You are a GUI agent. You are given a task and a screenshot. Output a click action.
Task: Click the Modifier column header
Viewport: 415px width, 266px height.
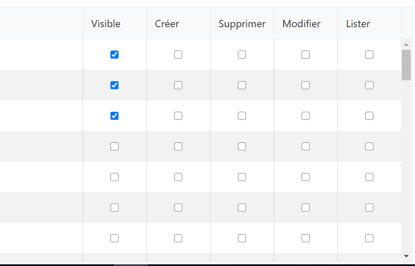point(301,24)
